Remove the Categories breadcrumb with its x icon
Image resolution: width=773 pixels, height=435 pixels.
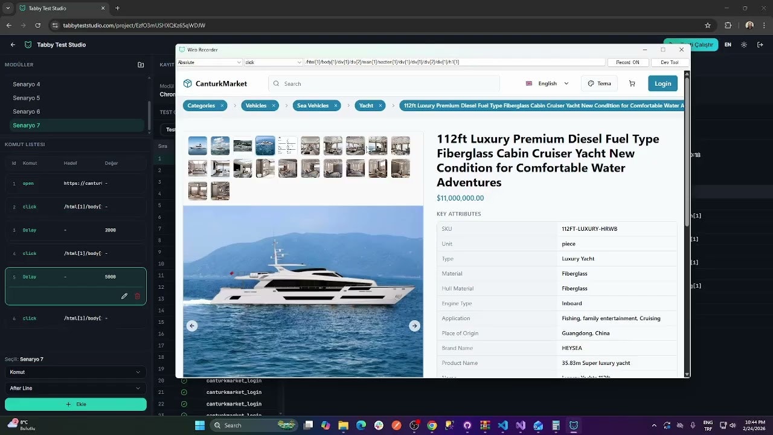pos(222,106)
